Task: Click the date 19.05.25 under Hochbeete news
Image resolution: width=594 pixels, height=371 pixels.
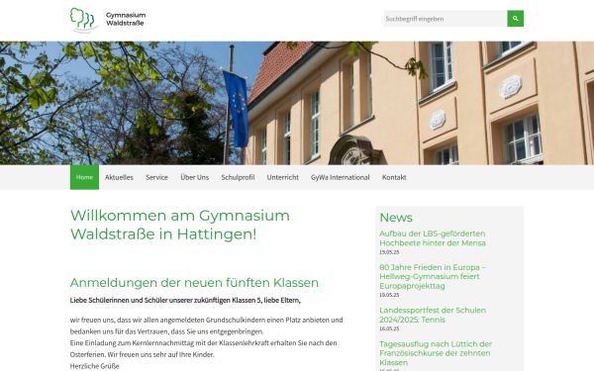Action: pyautogui.click(x=389, y=252)
